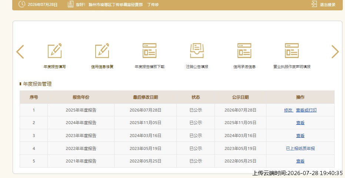Select 2022年年度报告 cell

pyautogui.click(x=81, y=148)
